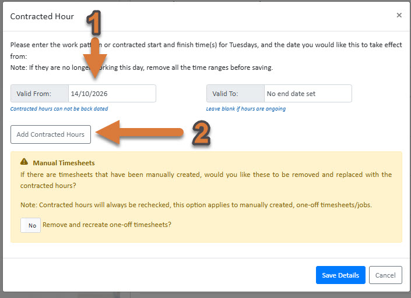The image size is (411, 298).
Task: Close the Contracted Hour dialog with X
Action: 399,16
